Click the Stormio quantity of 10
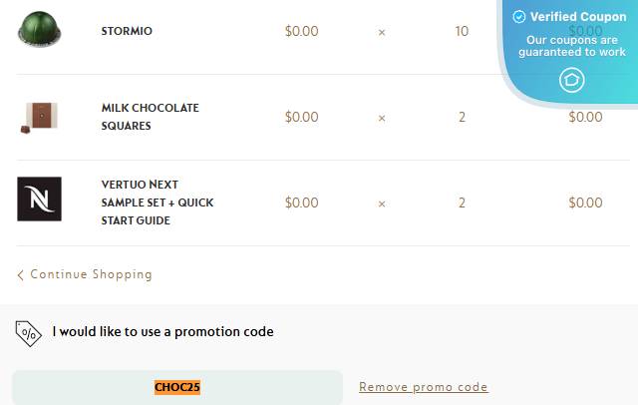The image size is (638, 405). [x=462, y=32]
